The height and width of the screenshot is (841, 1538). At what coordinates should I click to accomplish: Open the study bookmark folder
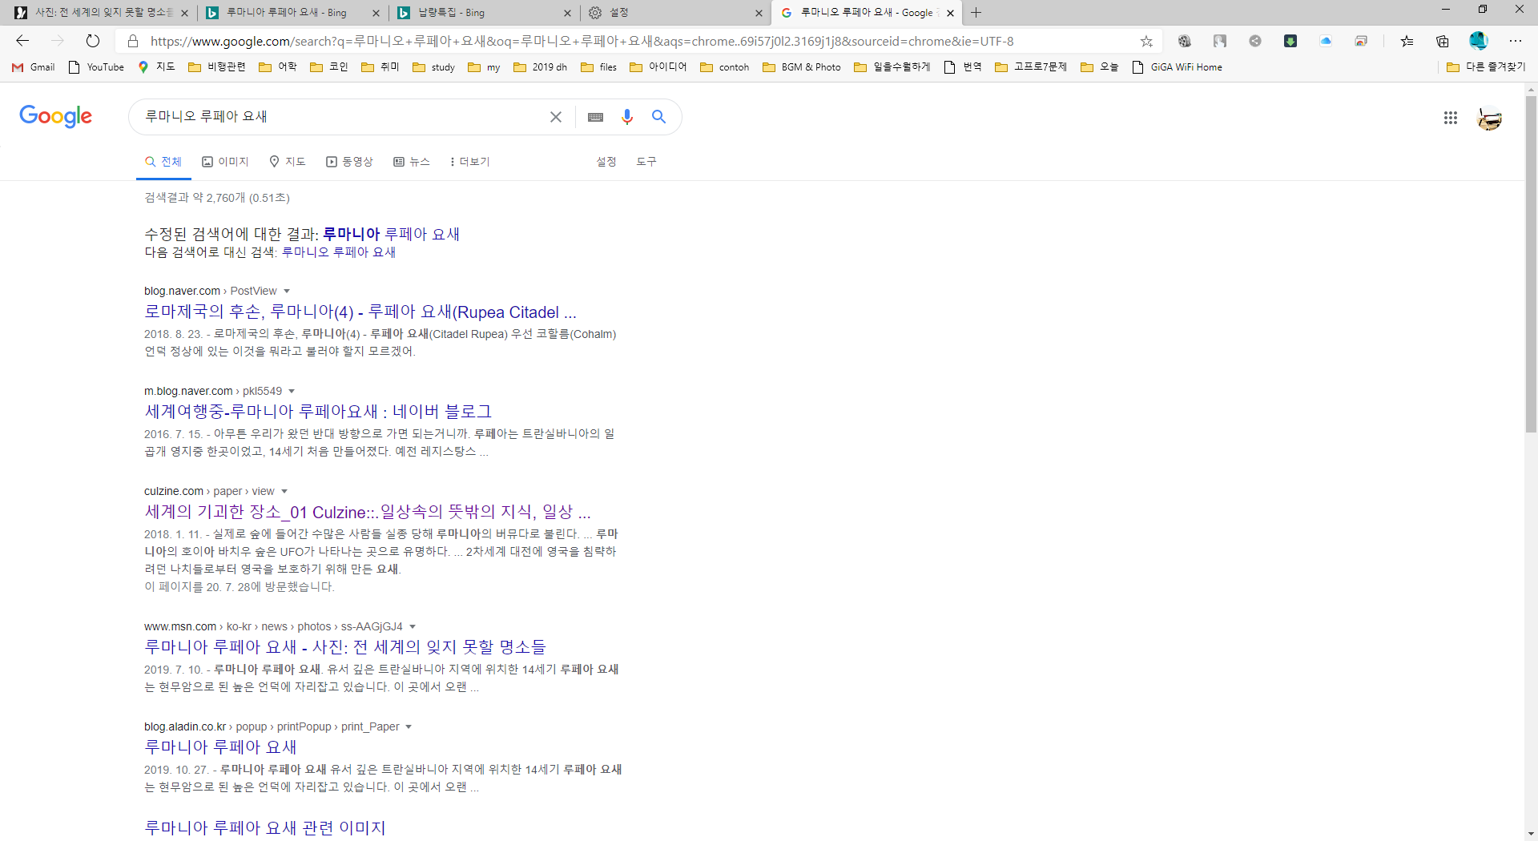(x=434, y=67)
